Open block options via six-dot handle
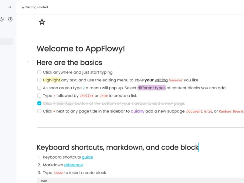 pyautogui.click(x=33, y=62)
